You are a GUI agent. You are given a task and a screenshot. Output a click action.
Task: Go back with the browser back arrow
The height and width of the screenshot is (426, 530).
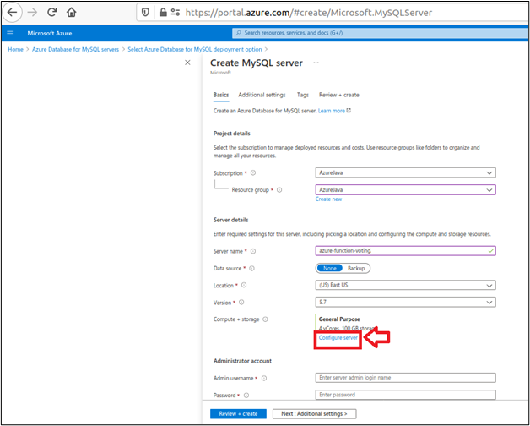[x=12, y=13]
